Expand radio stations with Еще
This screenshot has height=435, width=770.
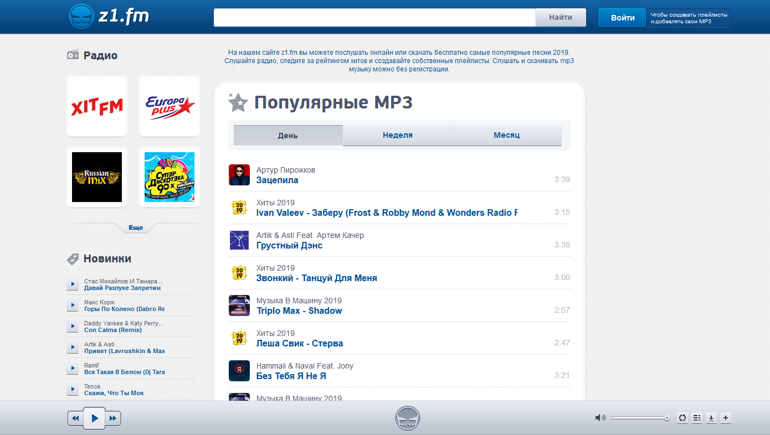[x=136, y=227]
